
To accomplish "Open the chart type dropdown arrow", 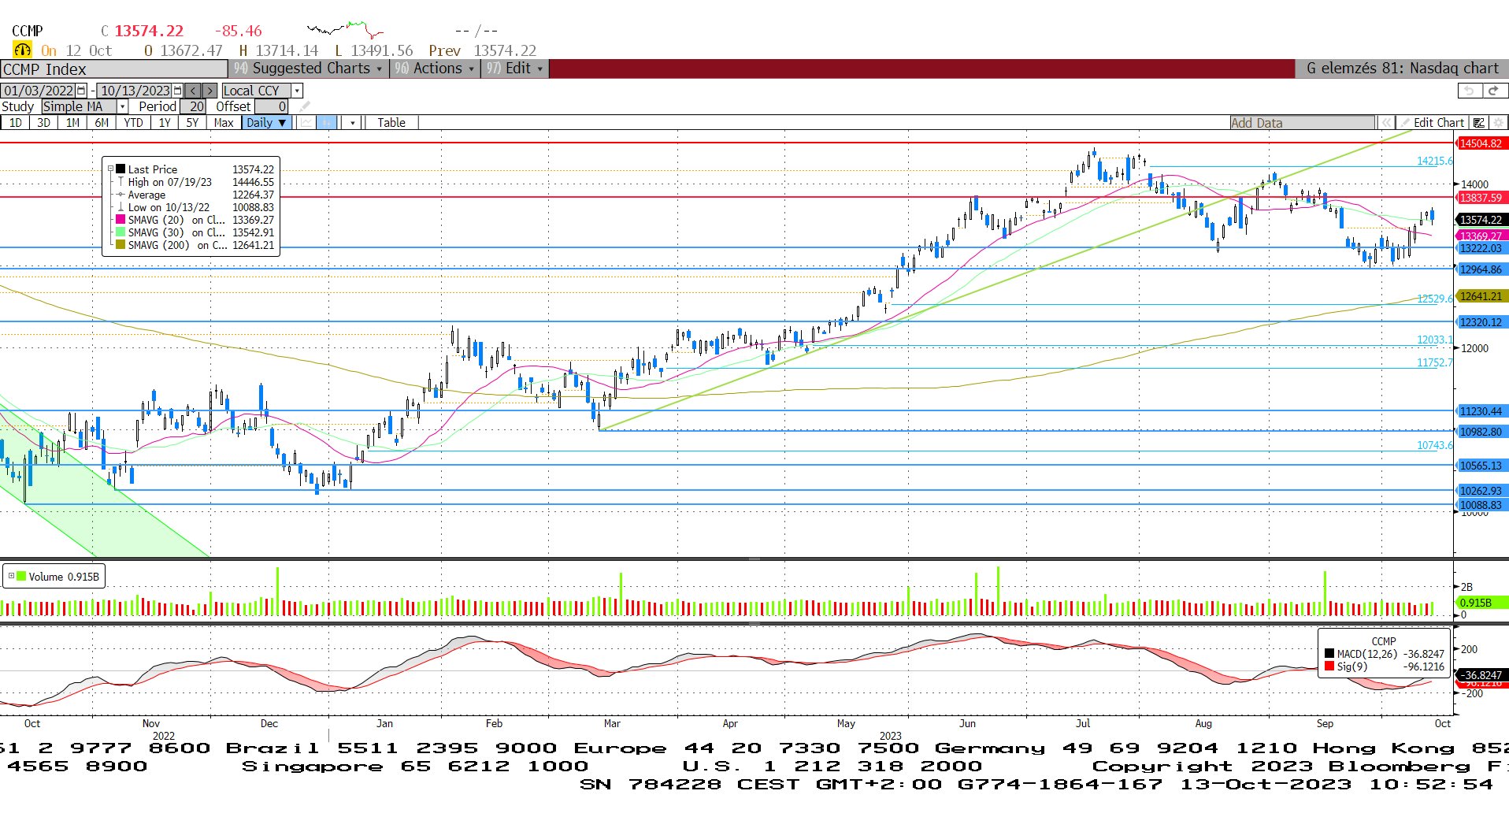I will (353, 123).
